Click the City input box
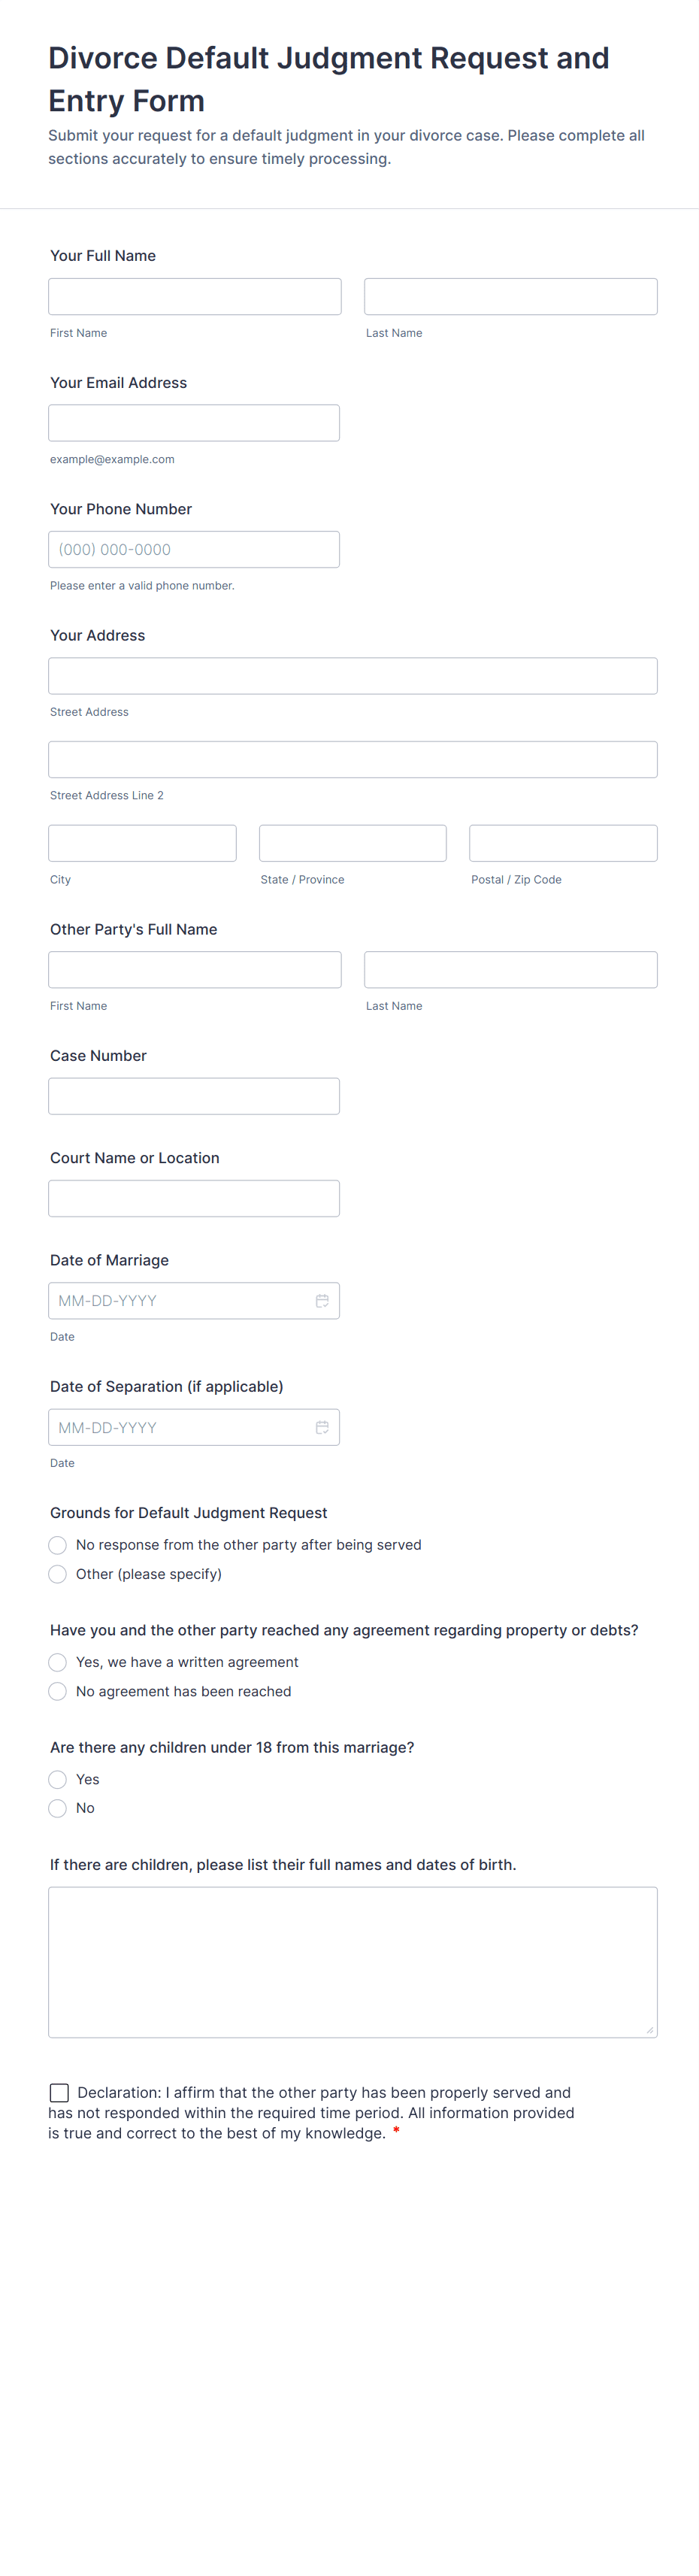The width and height of the screenshot is (699, 2576). coord(142,843)
